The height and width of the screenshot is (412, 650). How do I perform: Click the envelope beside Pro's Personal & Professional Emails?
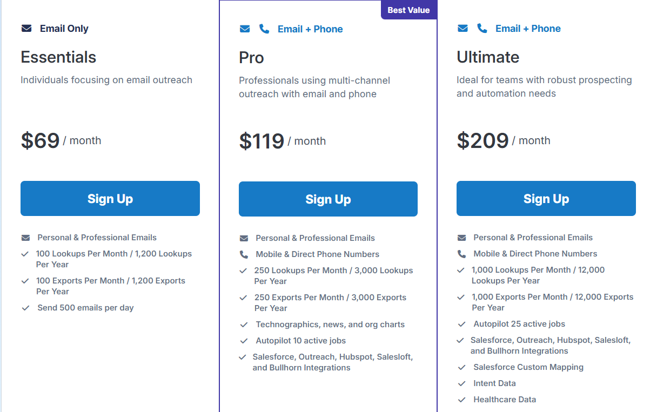point(243,238)
